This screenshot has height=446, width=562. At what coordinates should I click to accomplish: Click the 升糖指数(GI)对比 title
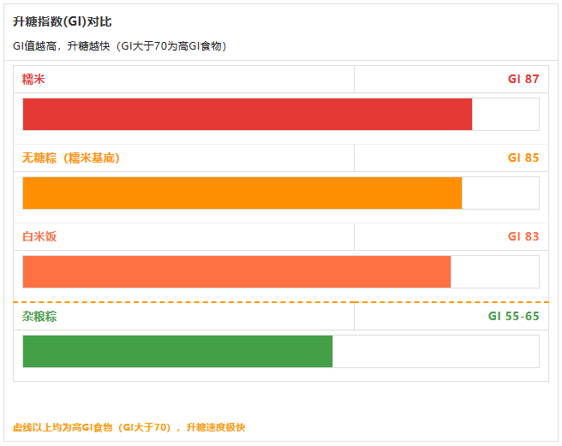pos(63,22)
